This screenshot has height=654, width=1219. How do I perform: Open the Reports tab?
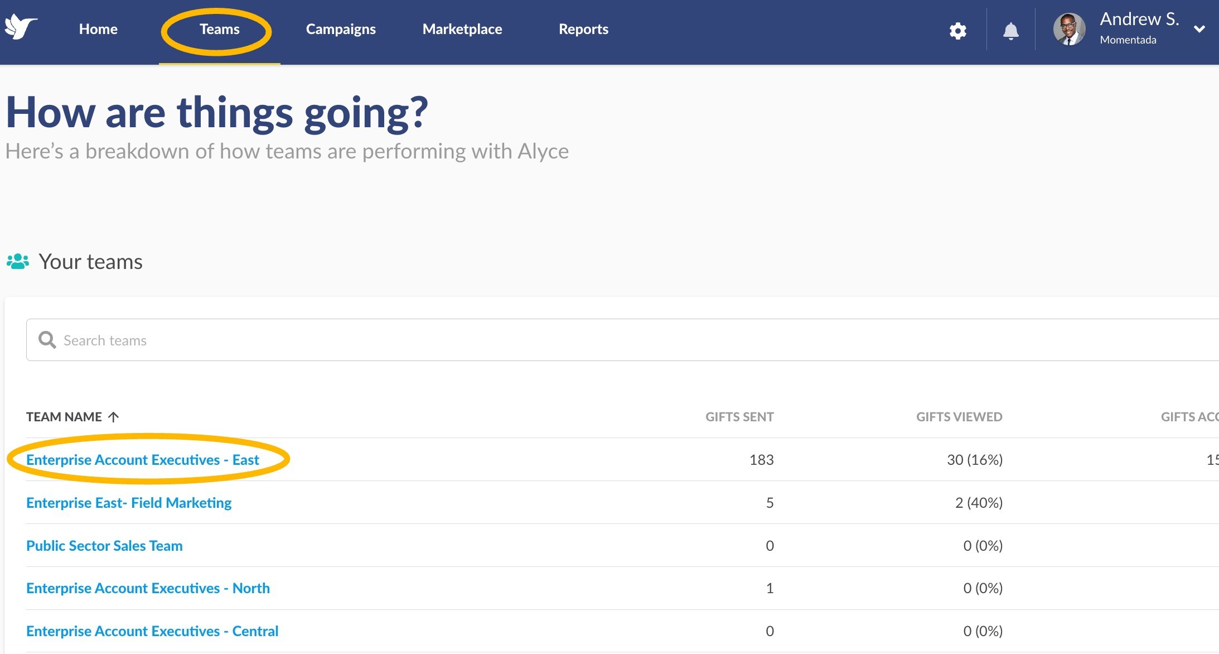tap(583, 29)
